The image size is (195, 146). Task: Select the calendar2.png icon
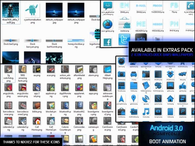8,121
